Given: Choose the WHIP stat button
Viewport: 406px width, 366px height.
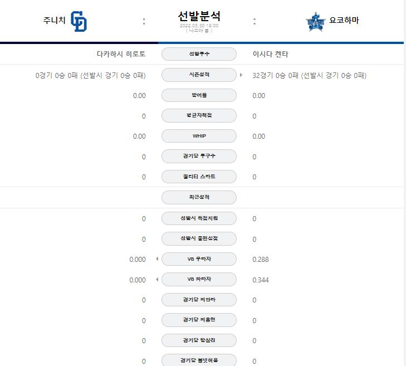Looking at the screenshot, I should pos(199,136).
